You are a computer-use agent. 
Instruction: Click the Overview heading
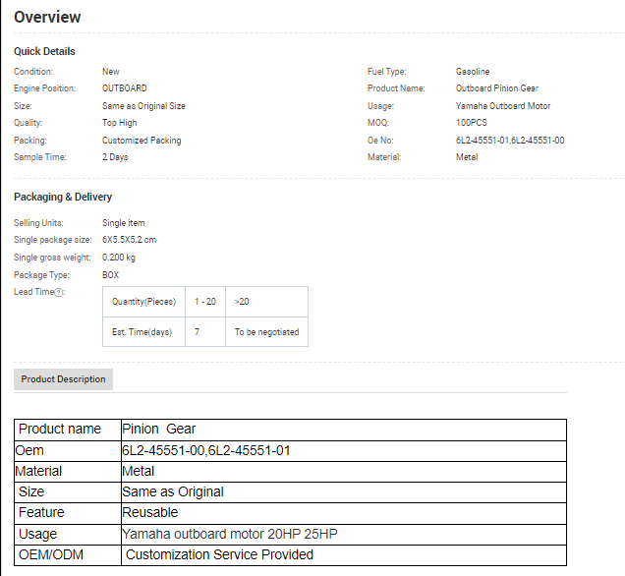pyautogui.click(x=47, y=18)
